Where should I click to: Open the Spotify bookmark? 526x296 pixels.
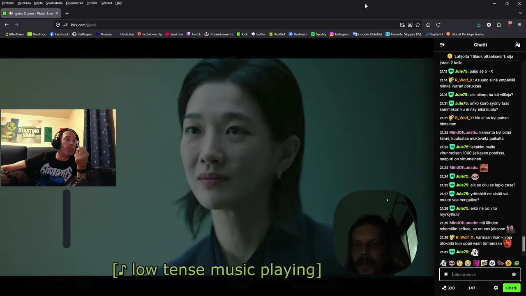click(x=318, y=34)
